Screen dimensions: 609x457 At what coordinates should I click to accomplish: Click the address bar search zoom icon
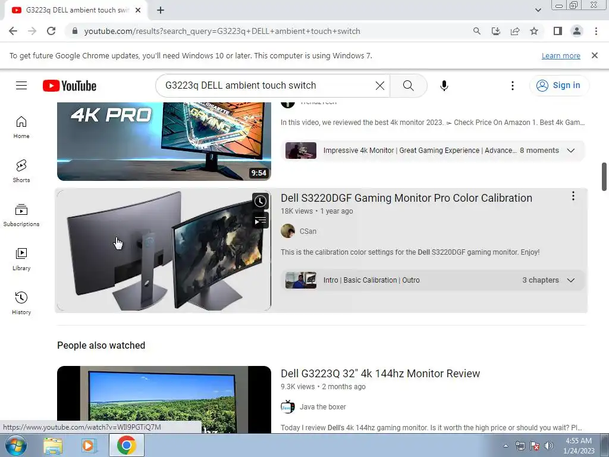pos(476,31)
